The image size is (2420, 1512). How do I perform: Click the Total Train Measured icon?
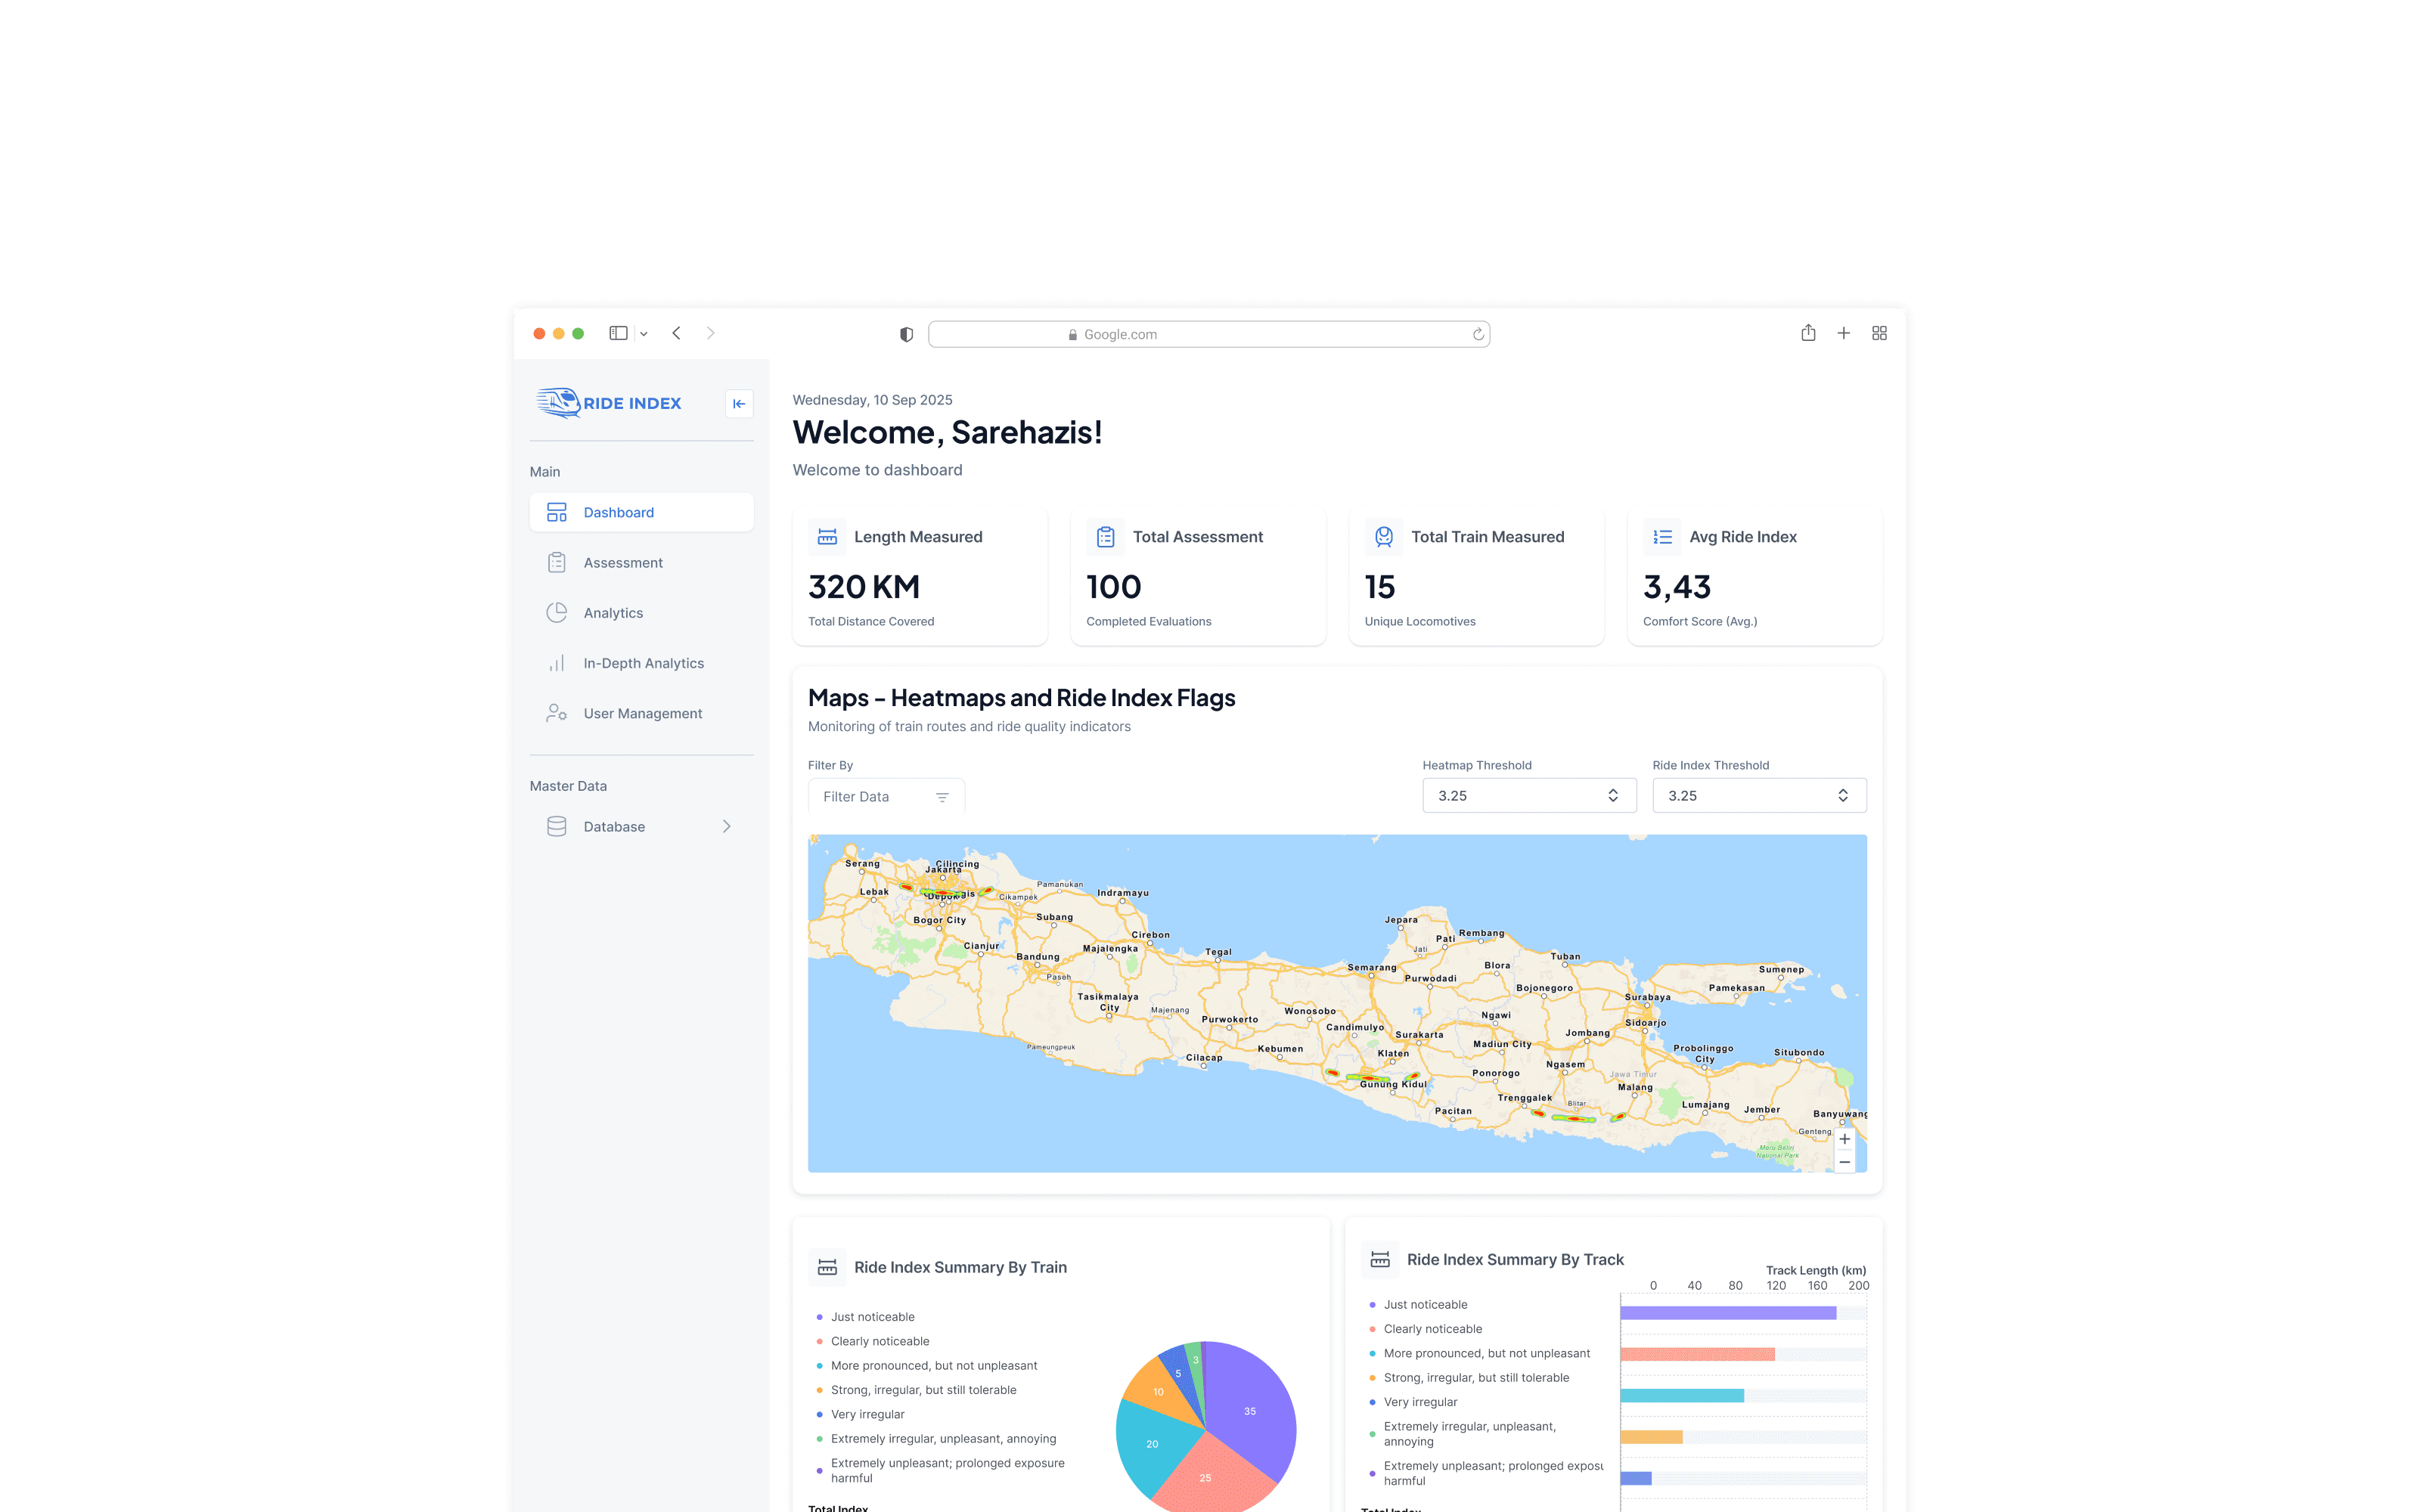1384,537
